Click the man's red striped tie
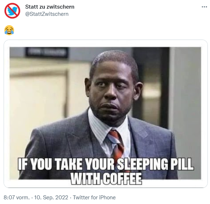 point(116,145)
